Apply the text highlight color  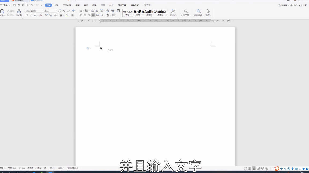[x=61, y=15]
